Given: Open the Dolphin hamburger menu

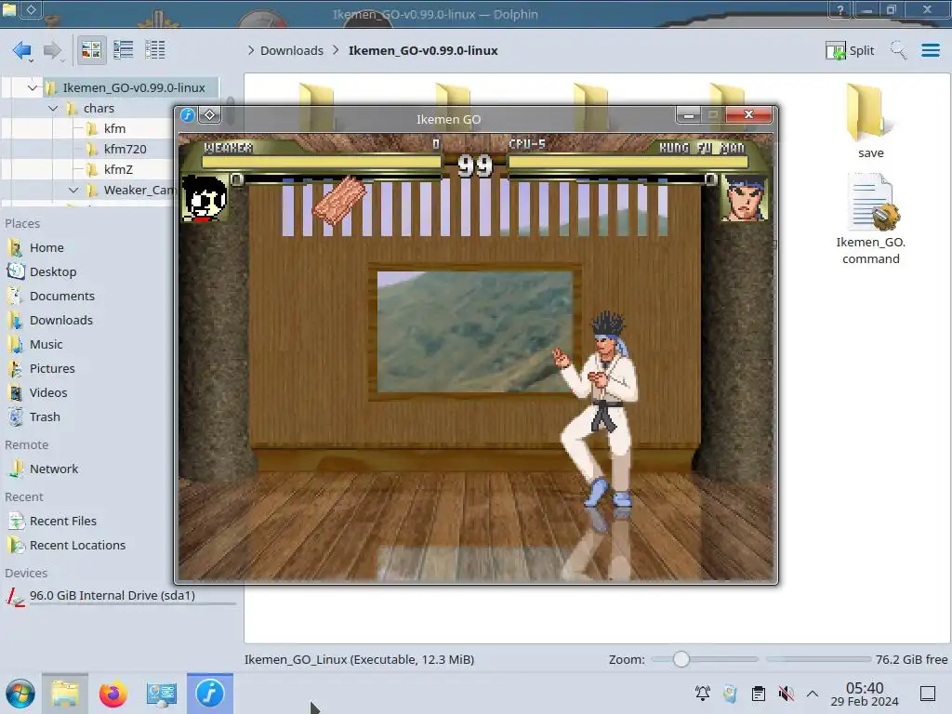Looking at the screenshot, I should pos(930,50).
